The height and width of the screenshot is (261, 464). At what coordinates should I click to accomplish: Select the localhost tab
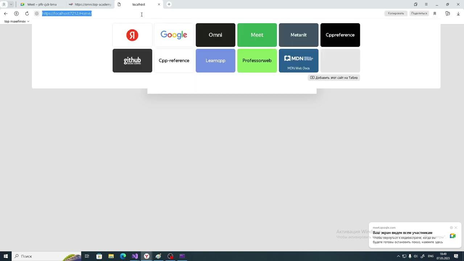coord(138,4)
